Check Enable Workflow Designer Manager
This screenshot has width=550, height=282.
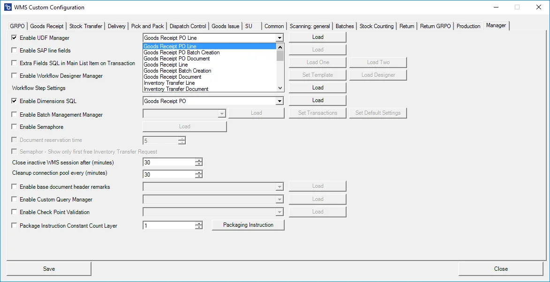[x=14, y=75]
